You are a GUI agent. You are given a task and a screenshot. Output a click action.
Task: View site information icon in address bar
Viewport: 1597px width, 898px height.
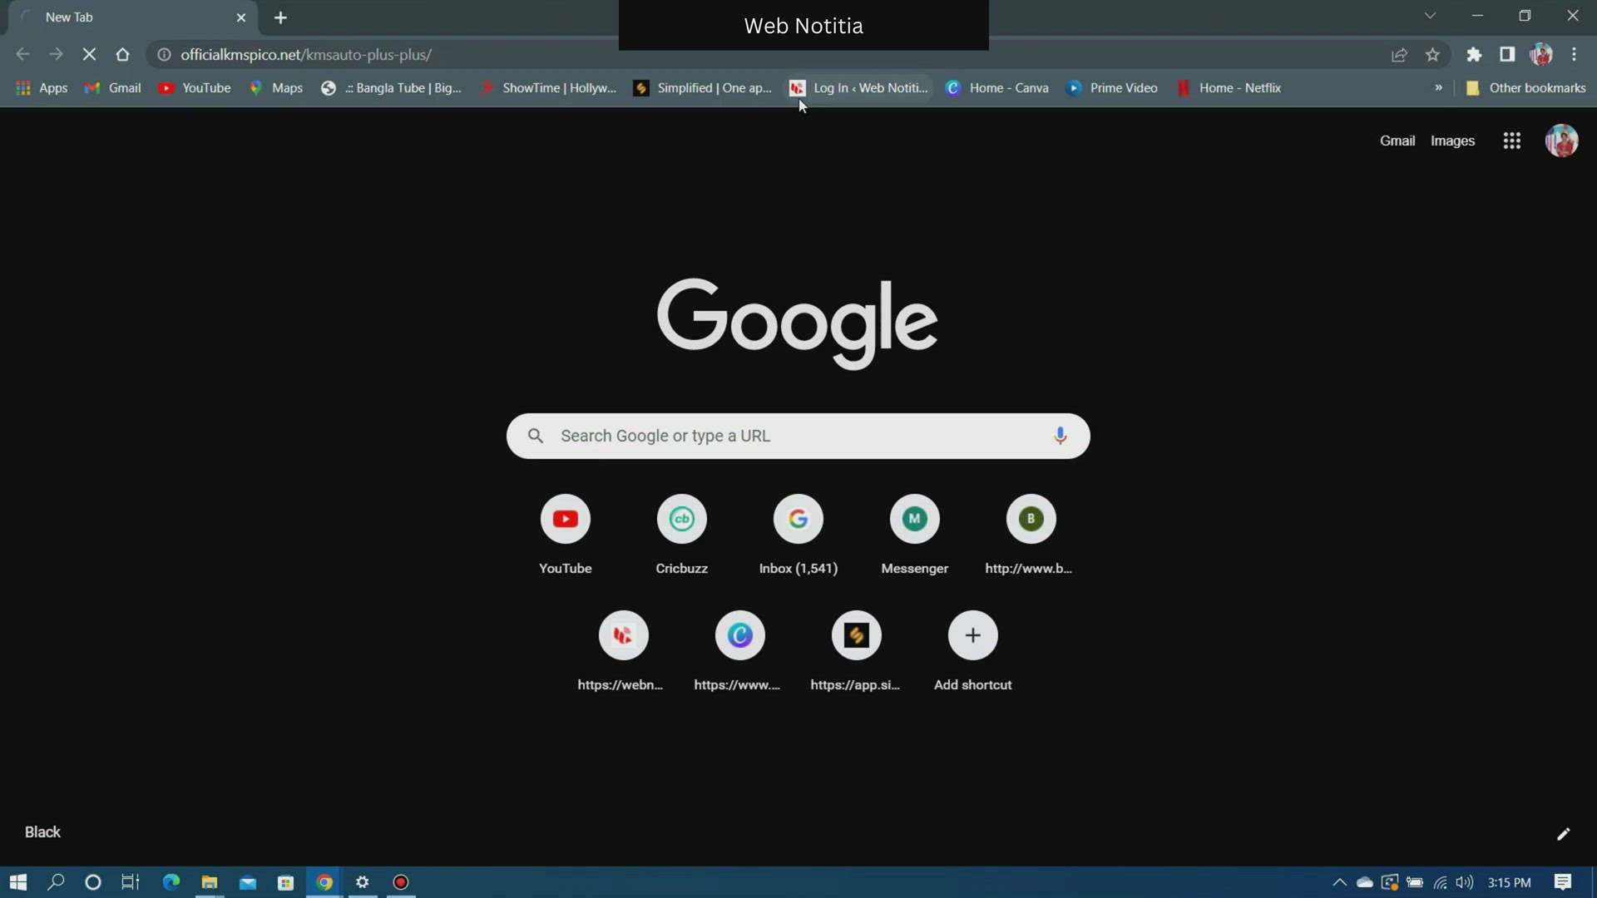click(165, 54)
